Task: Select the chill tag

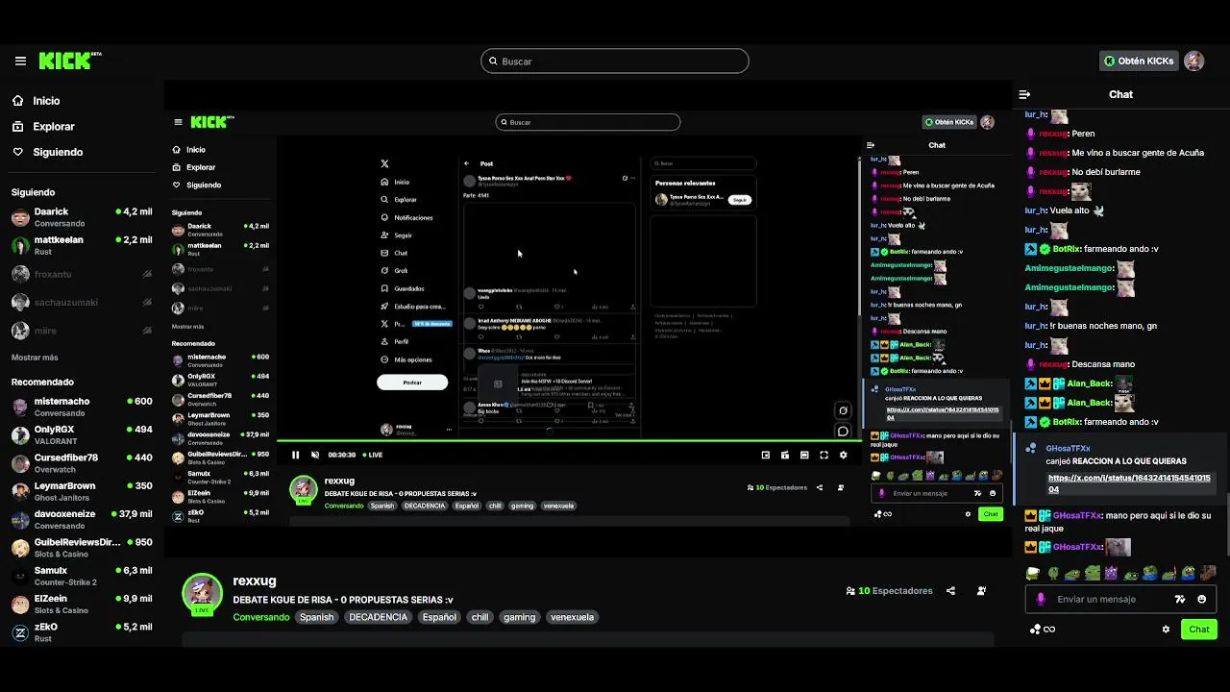Action: [x=480, y=617]
